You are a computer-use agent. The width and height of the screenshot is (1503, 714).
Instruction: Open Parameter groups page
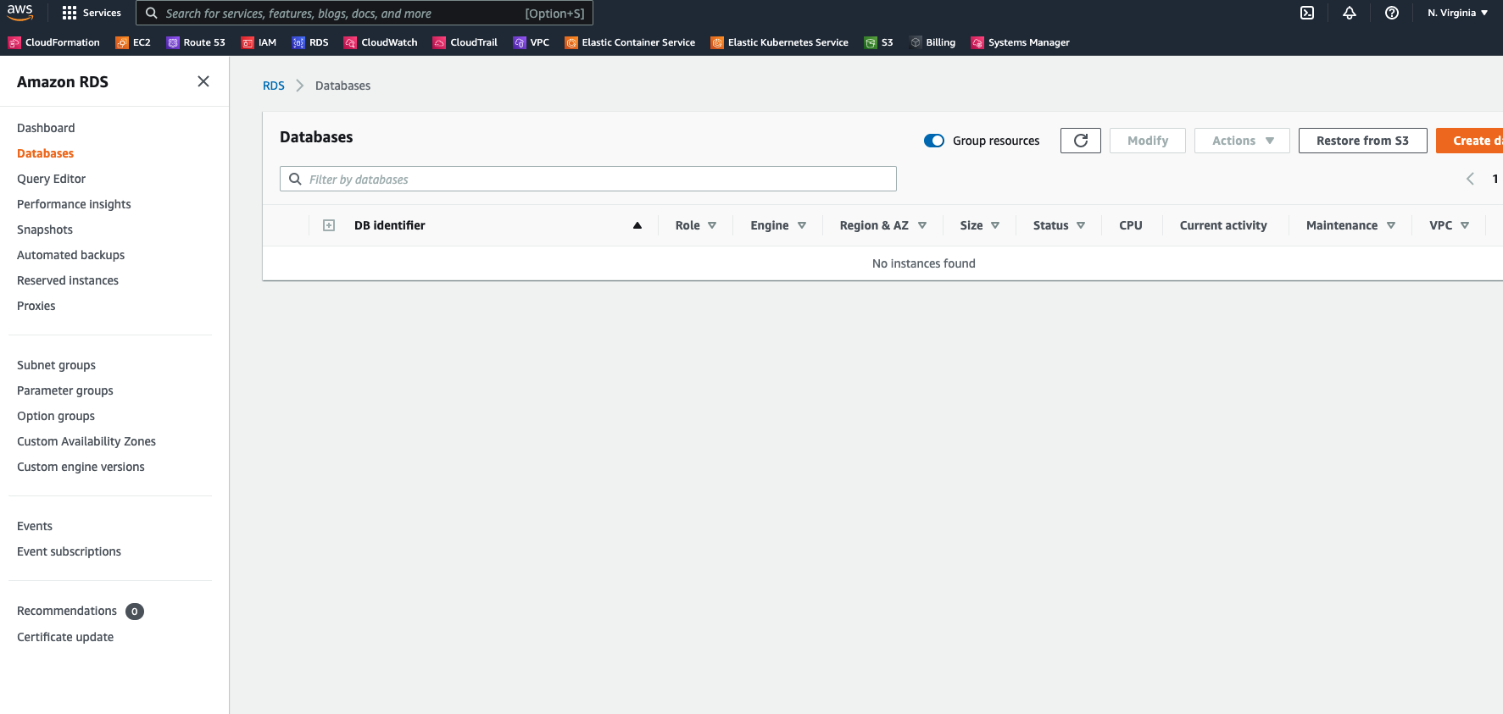click(x=64, y=390)
